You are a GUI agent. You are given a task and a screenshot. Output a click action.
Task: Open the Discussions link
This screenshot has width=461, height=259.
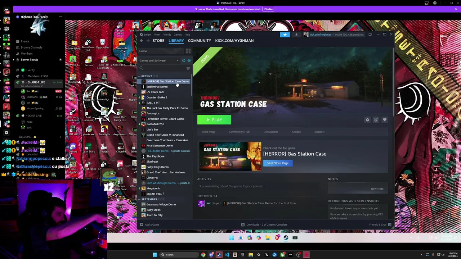pyautogui.click(x=271, y=132)
